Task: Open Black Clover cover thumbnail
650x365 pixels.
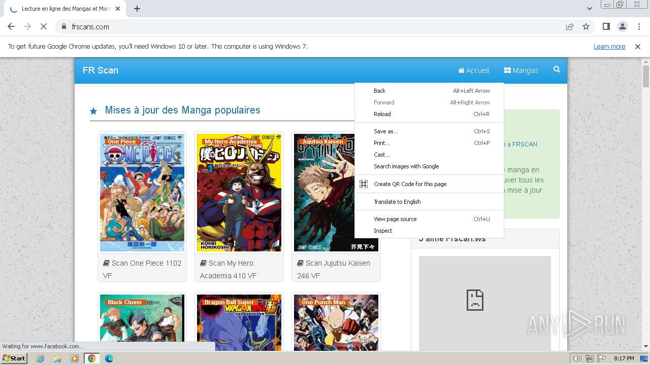Action: [x=142, y=322]
